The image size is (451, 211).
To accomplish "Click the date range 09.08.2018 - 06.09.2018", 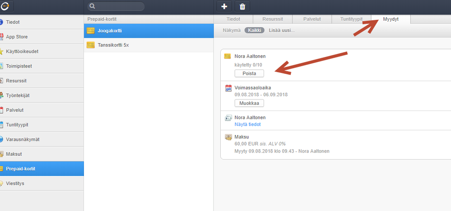I will [x=261, y=94].
